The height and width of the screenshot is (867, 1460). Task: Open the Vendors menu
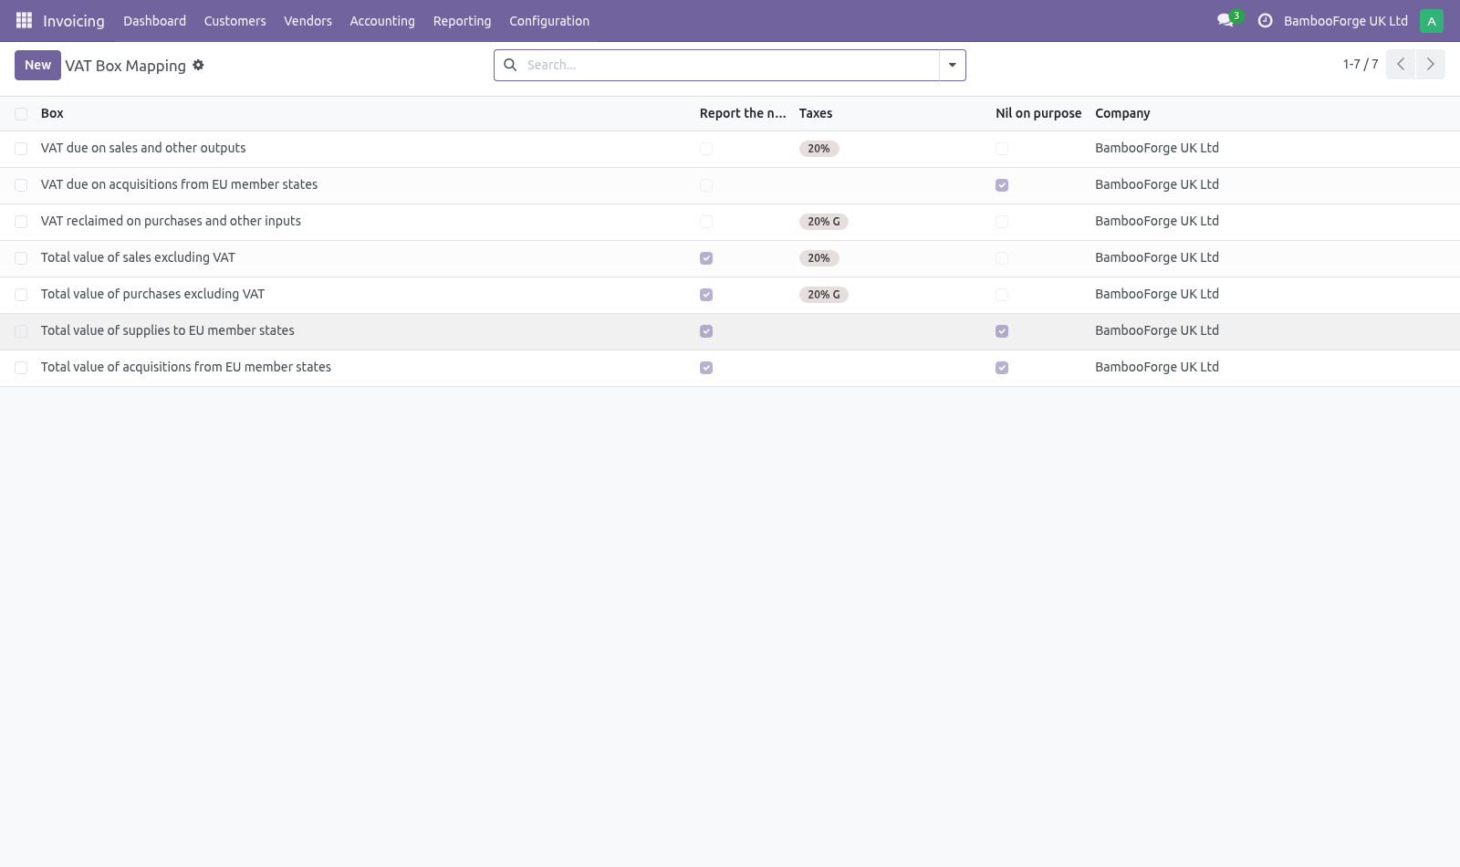pyautogui.click(x=308, y=21)
